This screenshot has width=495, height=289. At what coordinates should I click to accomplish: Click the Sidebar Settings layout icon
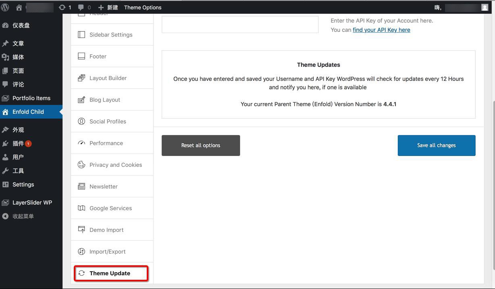click(81, 35)
